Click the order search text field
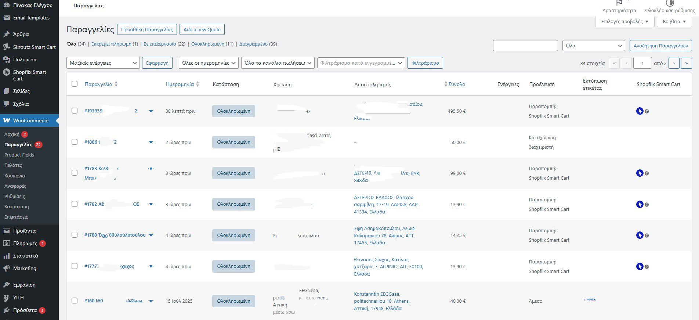 click(525, 46)
